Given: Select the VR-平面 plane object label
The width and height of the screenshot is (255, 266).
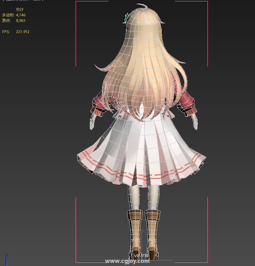Looking at the screenshot, I should coord(141,256).
